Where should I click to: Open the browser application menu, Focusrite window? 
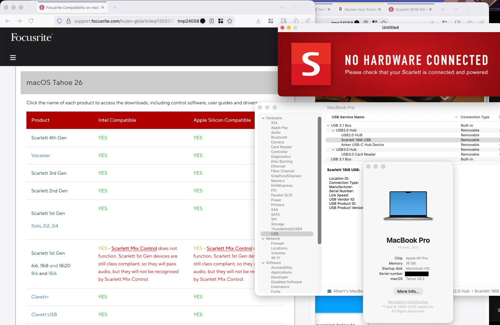coord(308,21)
